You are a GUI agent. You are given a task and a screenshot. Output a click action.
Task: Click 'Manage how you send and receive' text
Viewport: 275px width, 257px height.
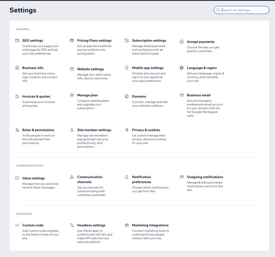tap(40, 185)
